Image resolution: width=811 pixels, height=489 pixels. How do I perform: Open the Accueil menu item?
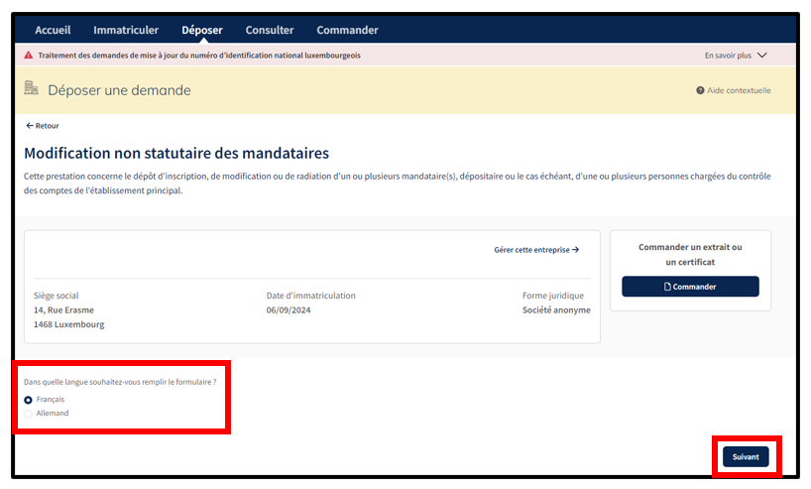point(53,30)
